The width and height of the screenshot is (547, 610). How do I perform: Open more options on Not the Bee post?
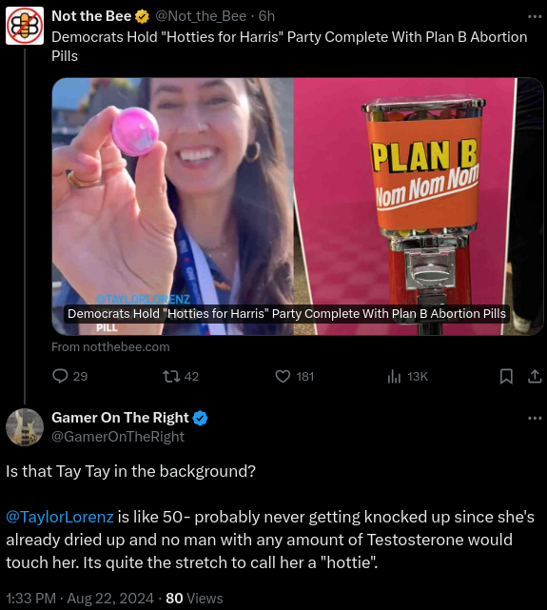pos(535,17)
